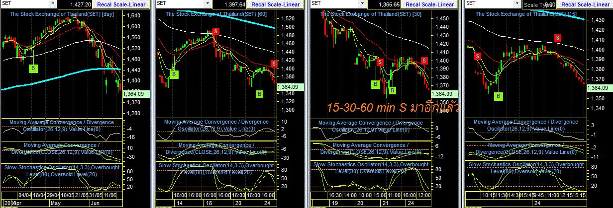This screenshot has width=613, height=208.
Task: Click the 1,640 price scale label on the day chart
Action: 133,15
